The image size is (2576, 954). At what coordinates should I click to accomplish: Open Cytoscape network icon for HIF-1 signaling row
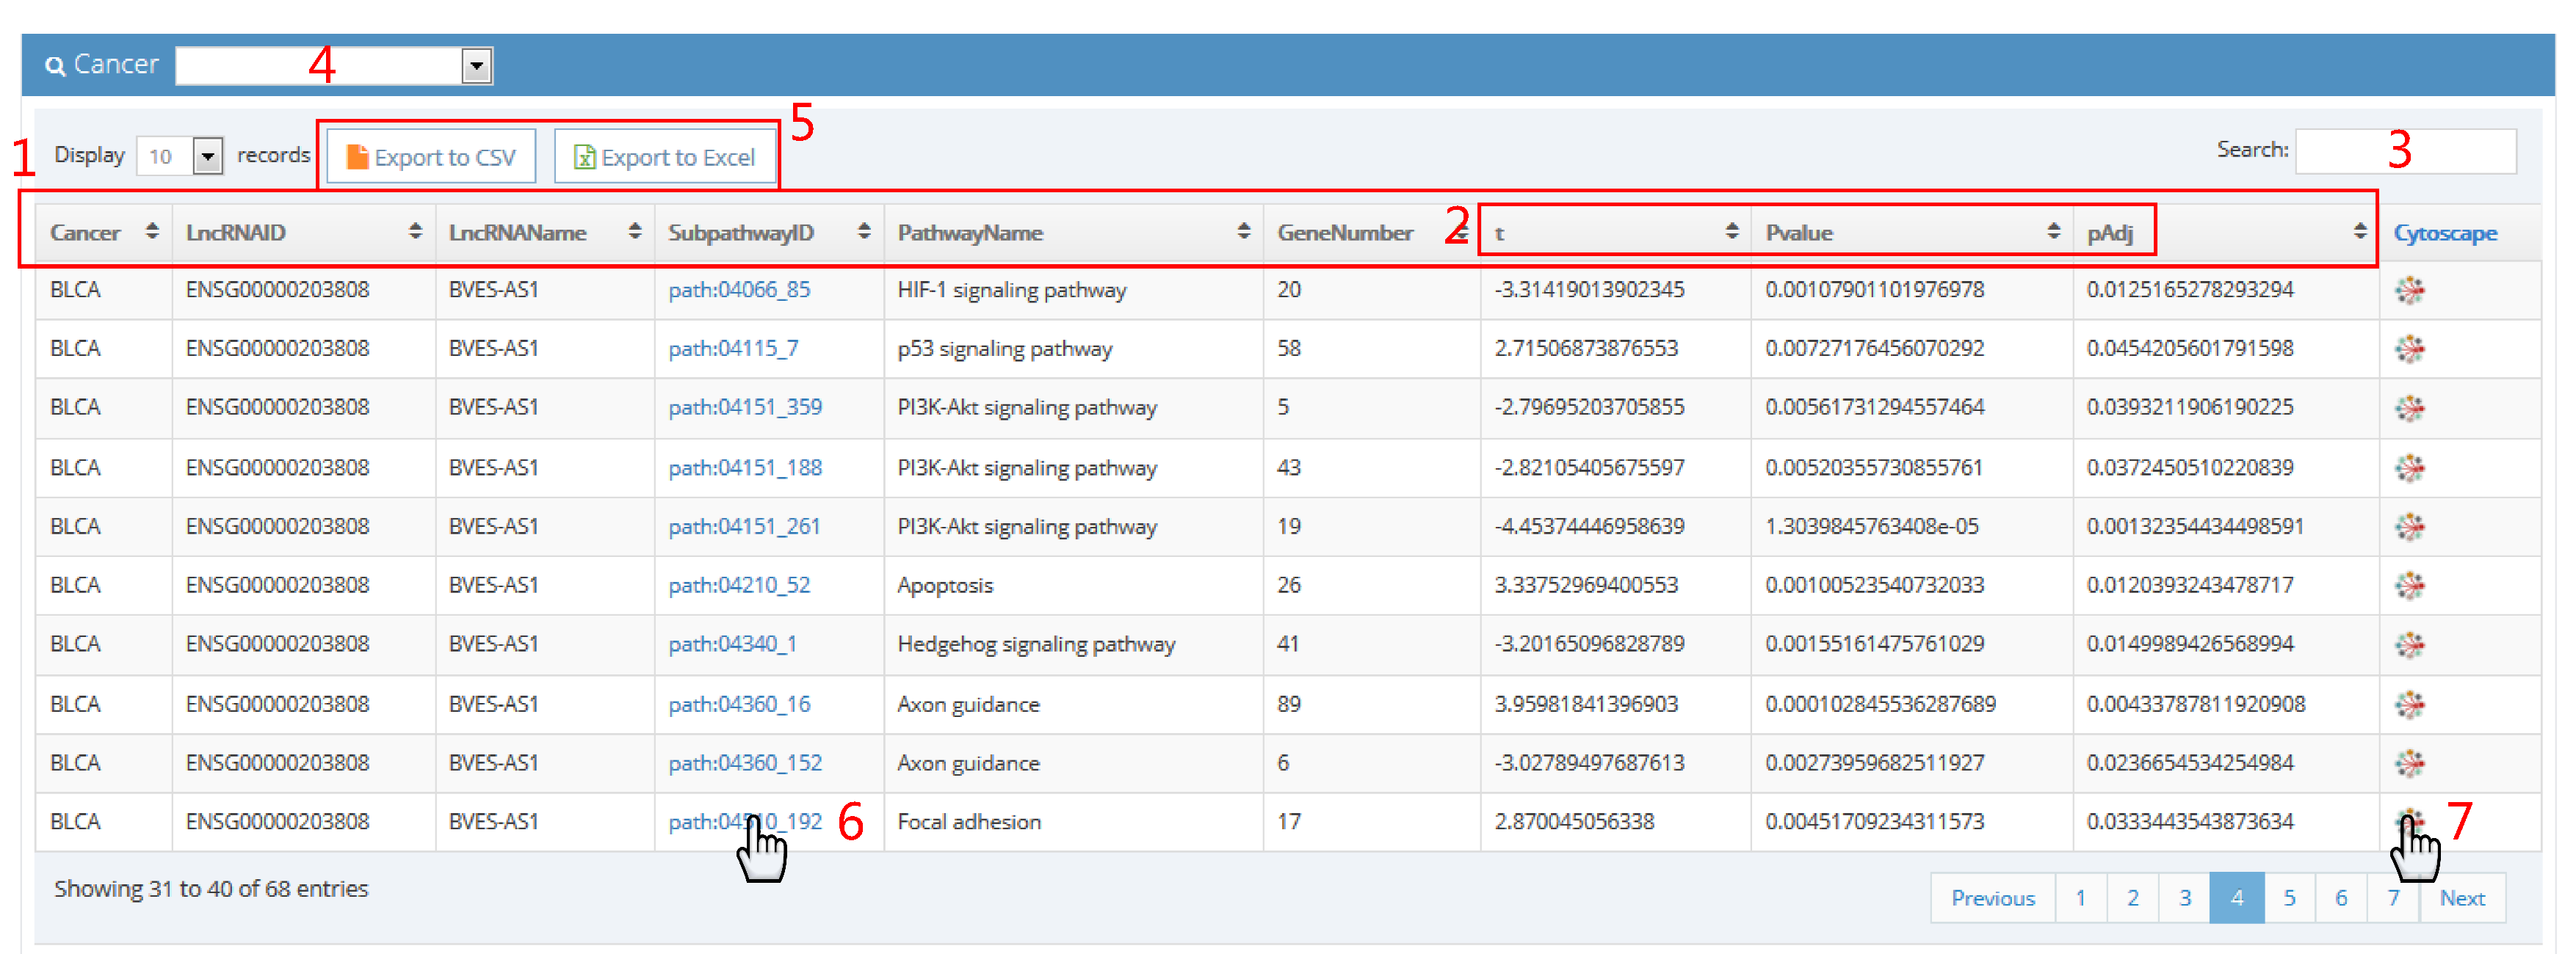(x=2409, y=291)
